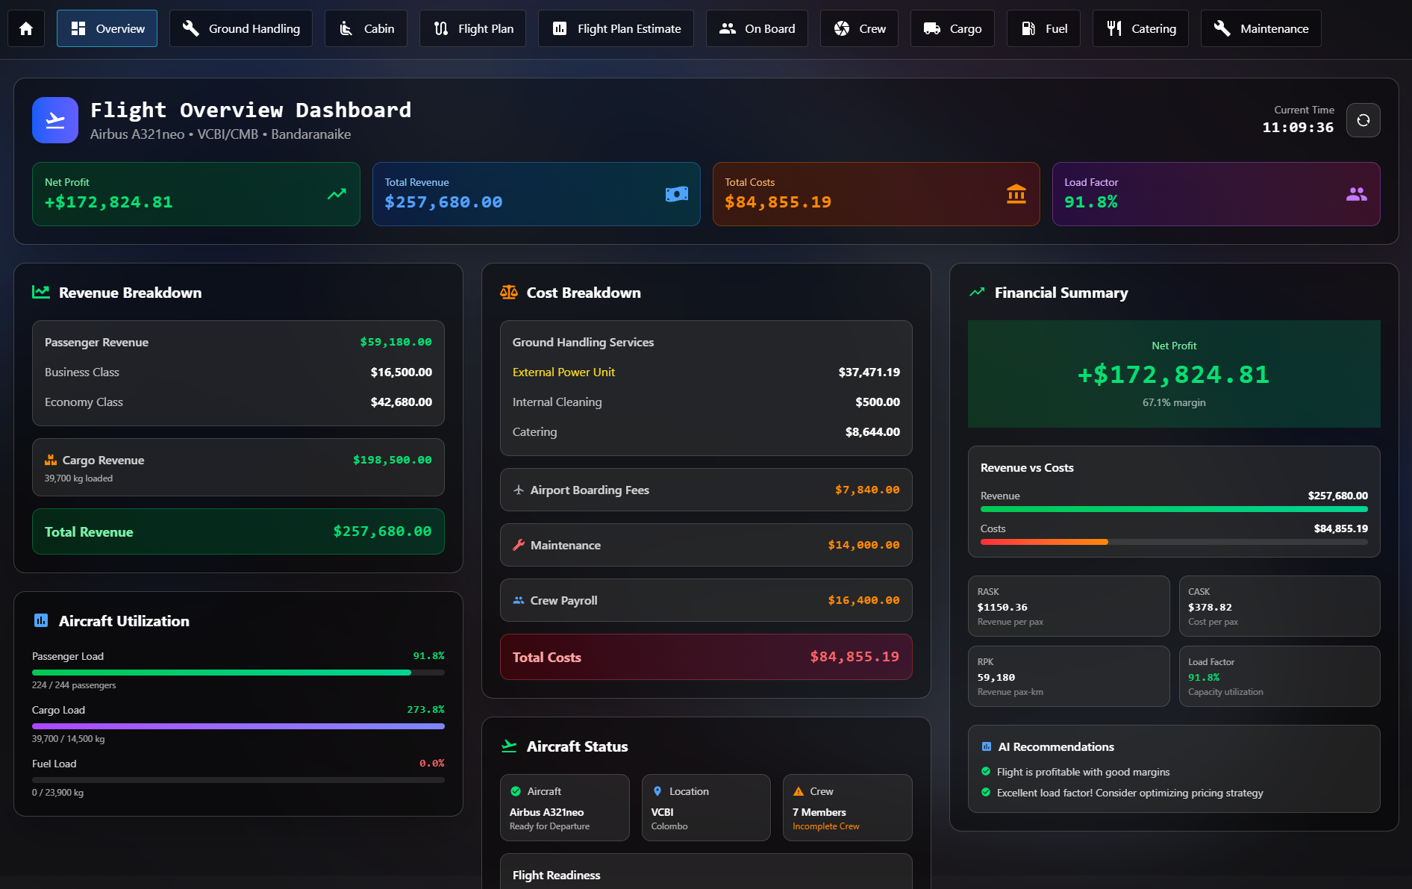Click the refresh icon near Current Time
This screenshot has height=889, width=1412.
tap(1363, 120)
